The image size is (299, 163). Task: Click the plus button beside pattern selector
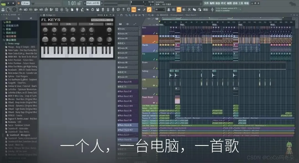(102, 3)
